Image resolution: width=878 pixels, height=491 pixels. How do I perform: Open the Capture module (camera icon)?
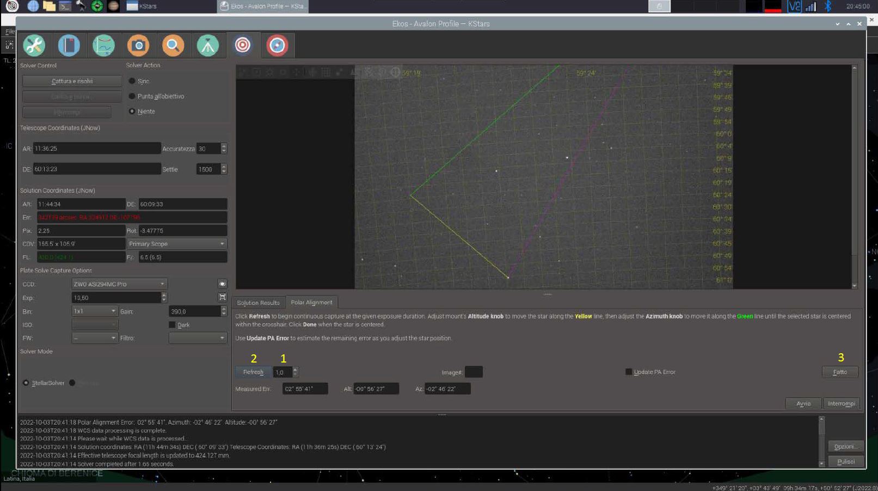coord(138,45)
